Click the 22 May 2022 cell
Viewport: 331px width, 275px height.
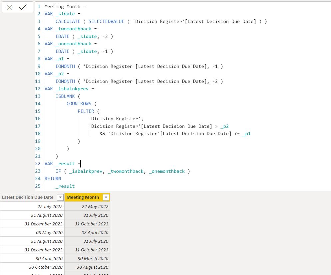(87, 206)
